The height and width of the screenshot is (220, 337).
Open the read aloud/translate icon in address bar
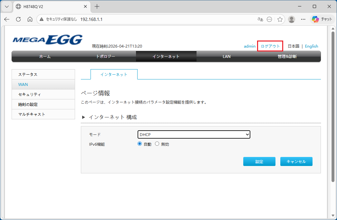[260, 19]
